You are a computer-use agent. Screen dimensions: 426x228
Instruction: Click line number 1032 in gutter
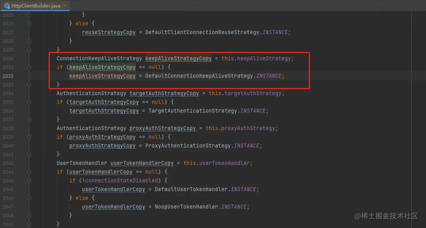(x=8, y=76)
